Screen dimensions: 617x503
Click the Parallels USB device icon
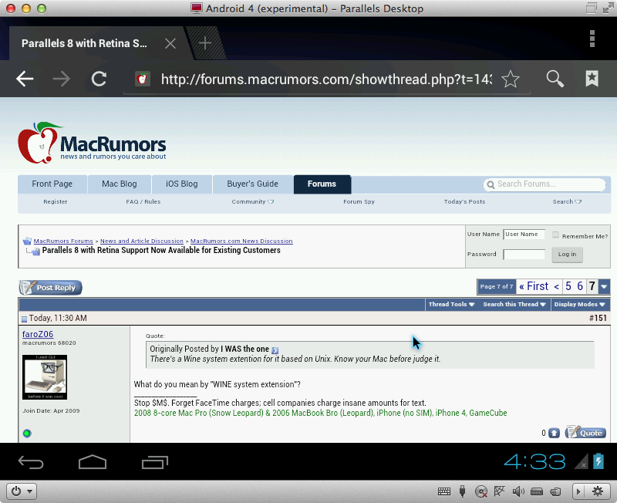(462, 491)
